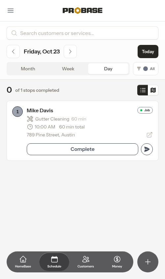Go to the previous day
Screen dimensions: 165x279
(x=13, y=52)
